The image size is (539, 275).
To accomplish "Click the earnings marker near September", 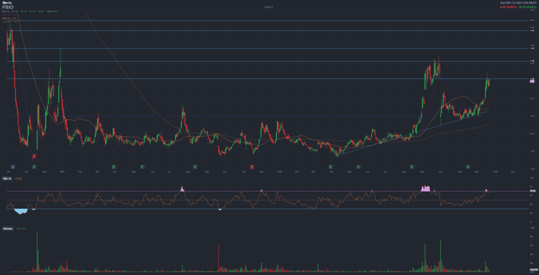I will 412,166.
